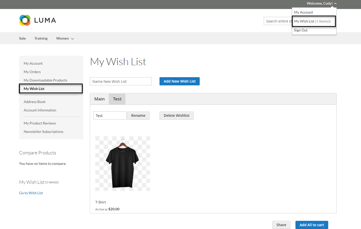Open the Sale category
This screenshot has height=229, width=361.
(23, 38)
